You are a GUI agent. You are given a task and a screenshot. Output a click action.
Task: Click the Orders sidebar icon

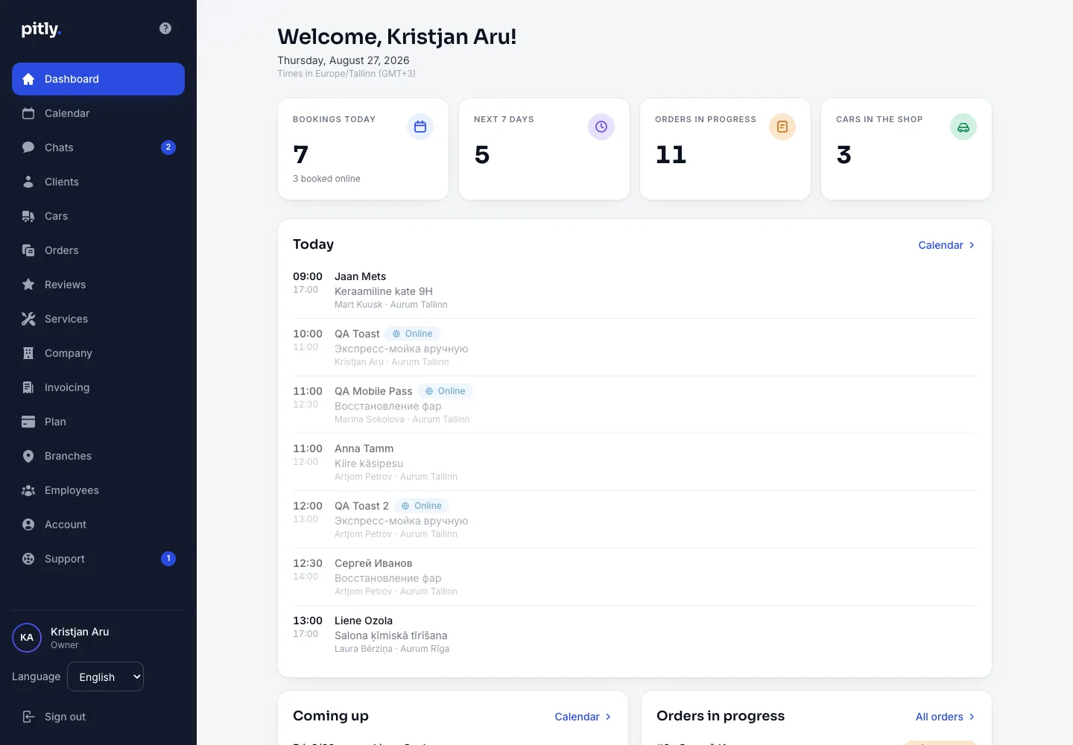pos(28,250)
